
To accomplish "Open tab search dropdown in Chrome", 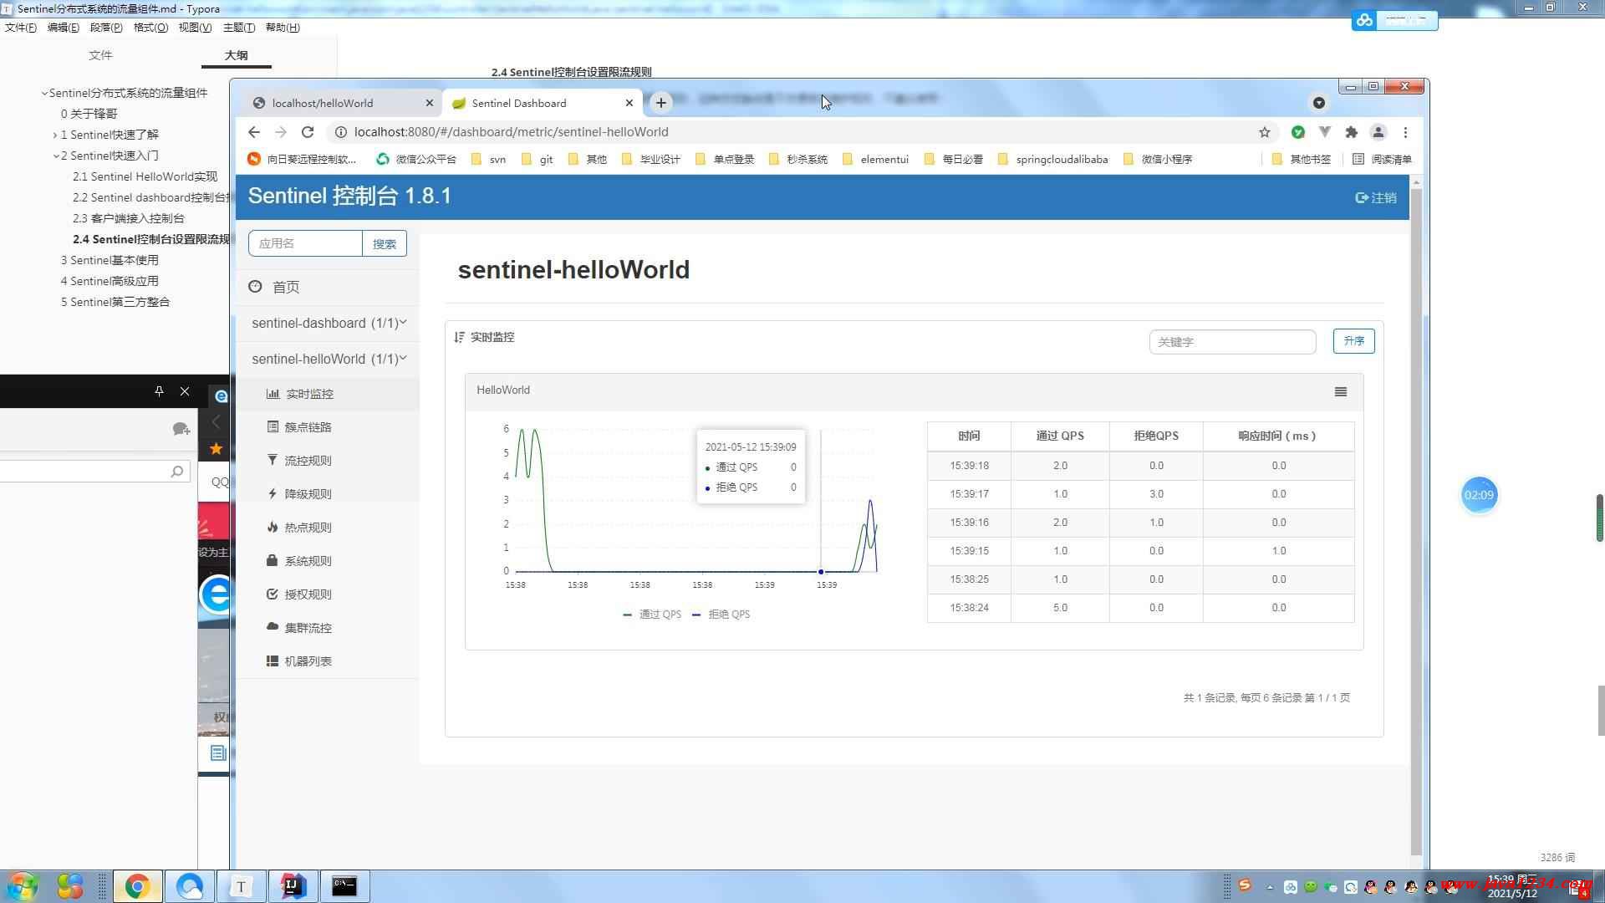I will [1319, 103].
